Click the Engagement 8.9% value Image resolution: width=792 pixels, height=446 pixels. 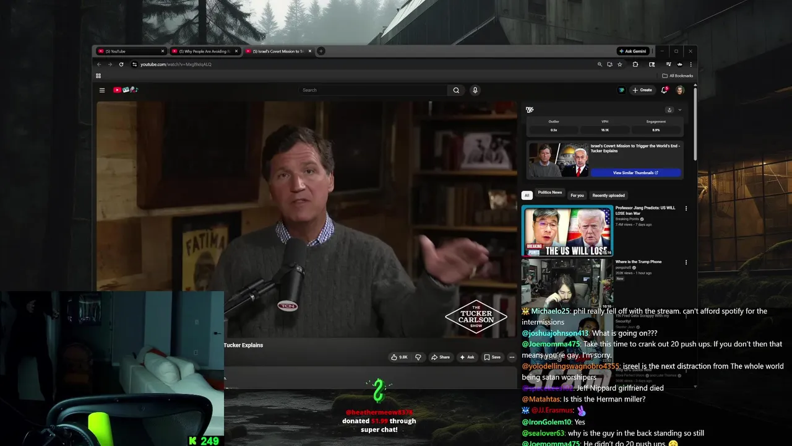[x=656, y=130]
